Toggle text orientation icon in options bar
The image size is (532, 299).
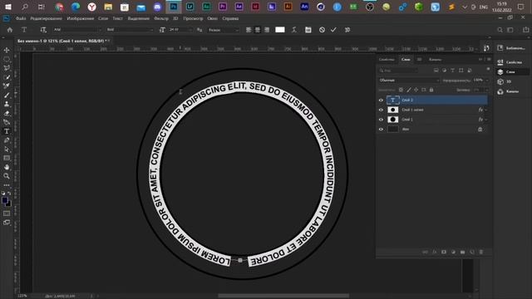pos(43,30)
